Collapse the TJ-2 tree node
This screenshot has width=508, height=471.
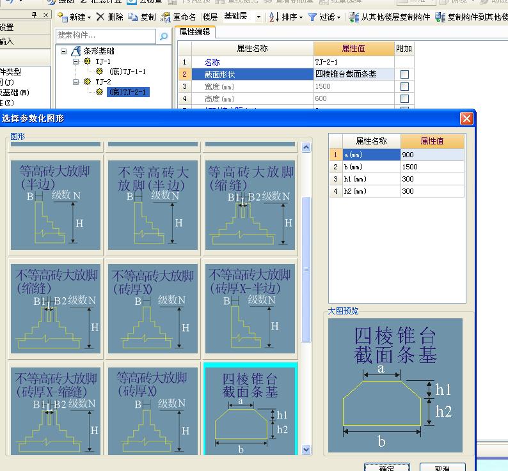75,82
